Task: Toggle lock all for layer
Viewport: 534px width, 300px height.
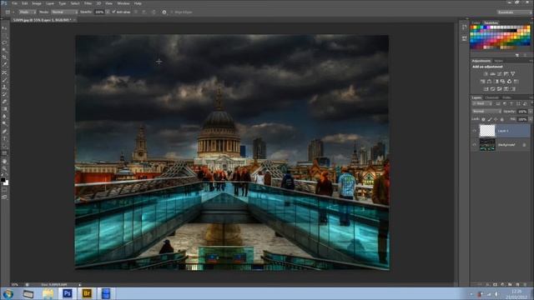Action: coord(501,119)
